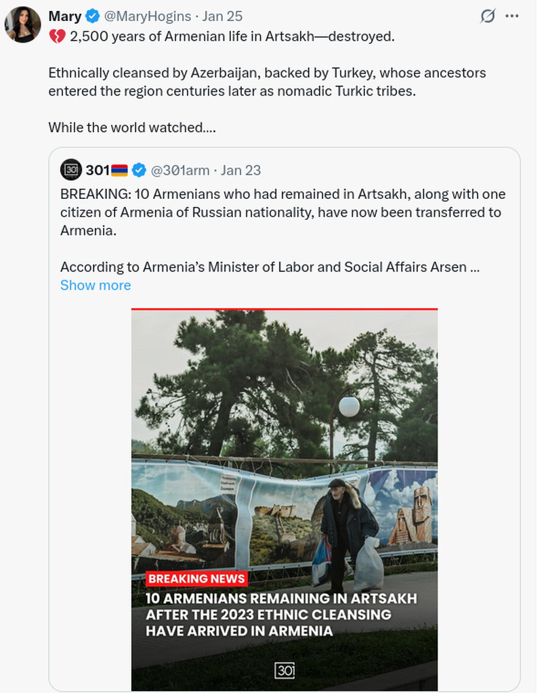Click Mary's profile picture avatar

tap(23, 24)
